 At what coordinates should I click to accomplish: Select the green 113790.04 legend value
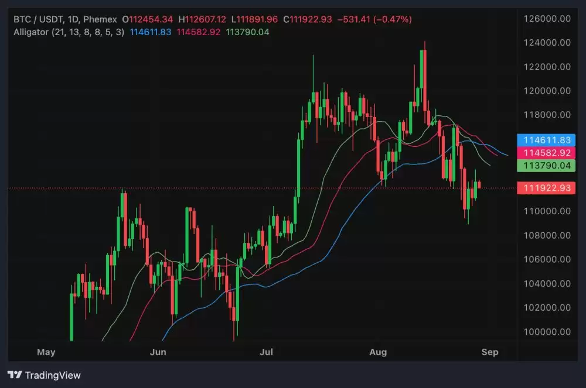[247, 32]
